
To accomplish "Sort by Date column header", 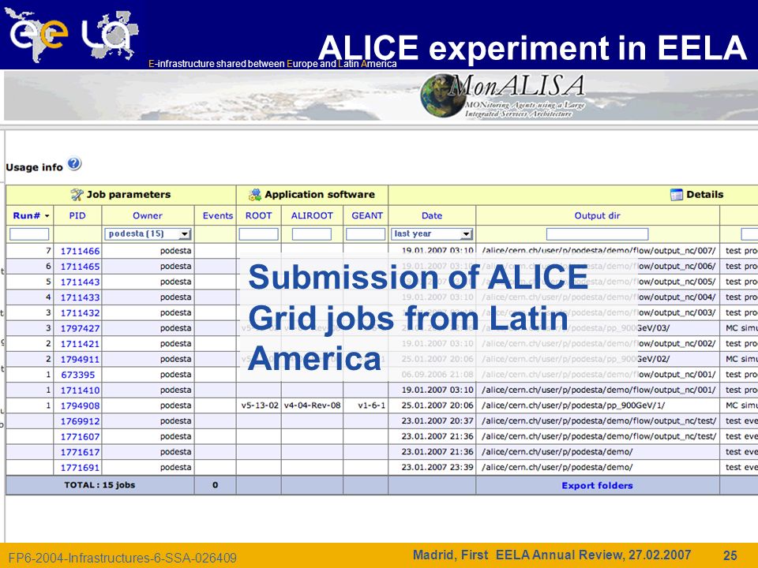I will [432, 215].
